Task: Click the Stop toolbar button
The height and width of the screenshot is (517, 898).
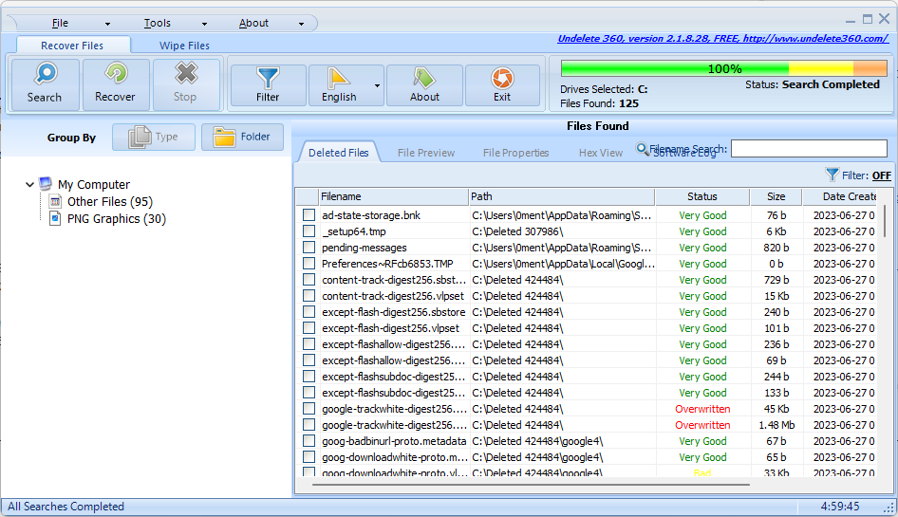Action: (x=185, y=84)
